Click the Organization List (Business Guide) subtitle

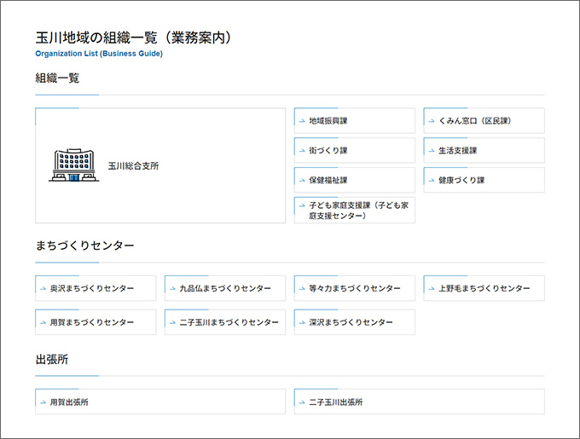point(99,54)
